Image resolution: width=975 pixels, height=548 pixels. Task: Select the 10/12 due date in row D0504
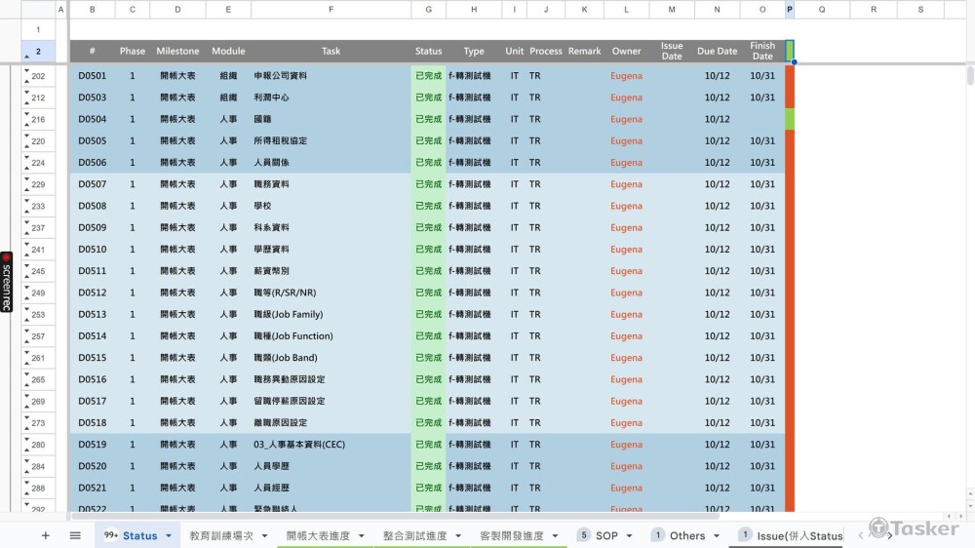pyautogui.click(x=717, y=119)
